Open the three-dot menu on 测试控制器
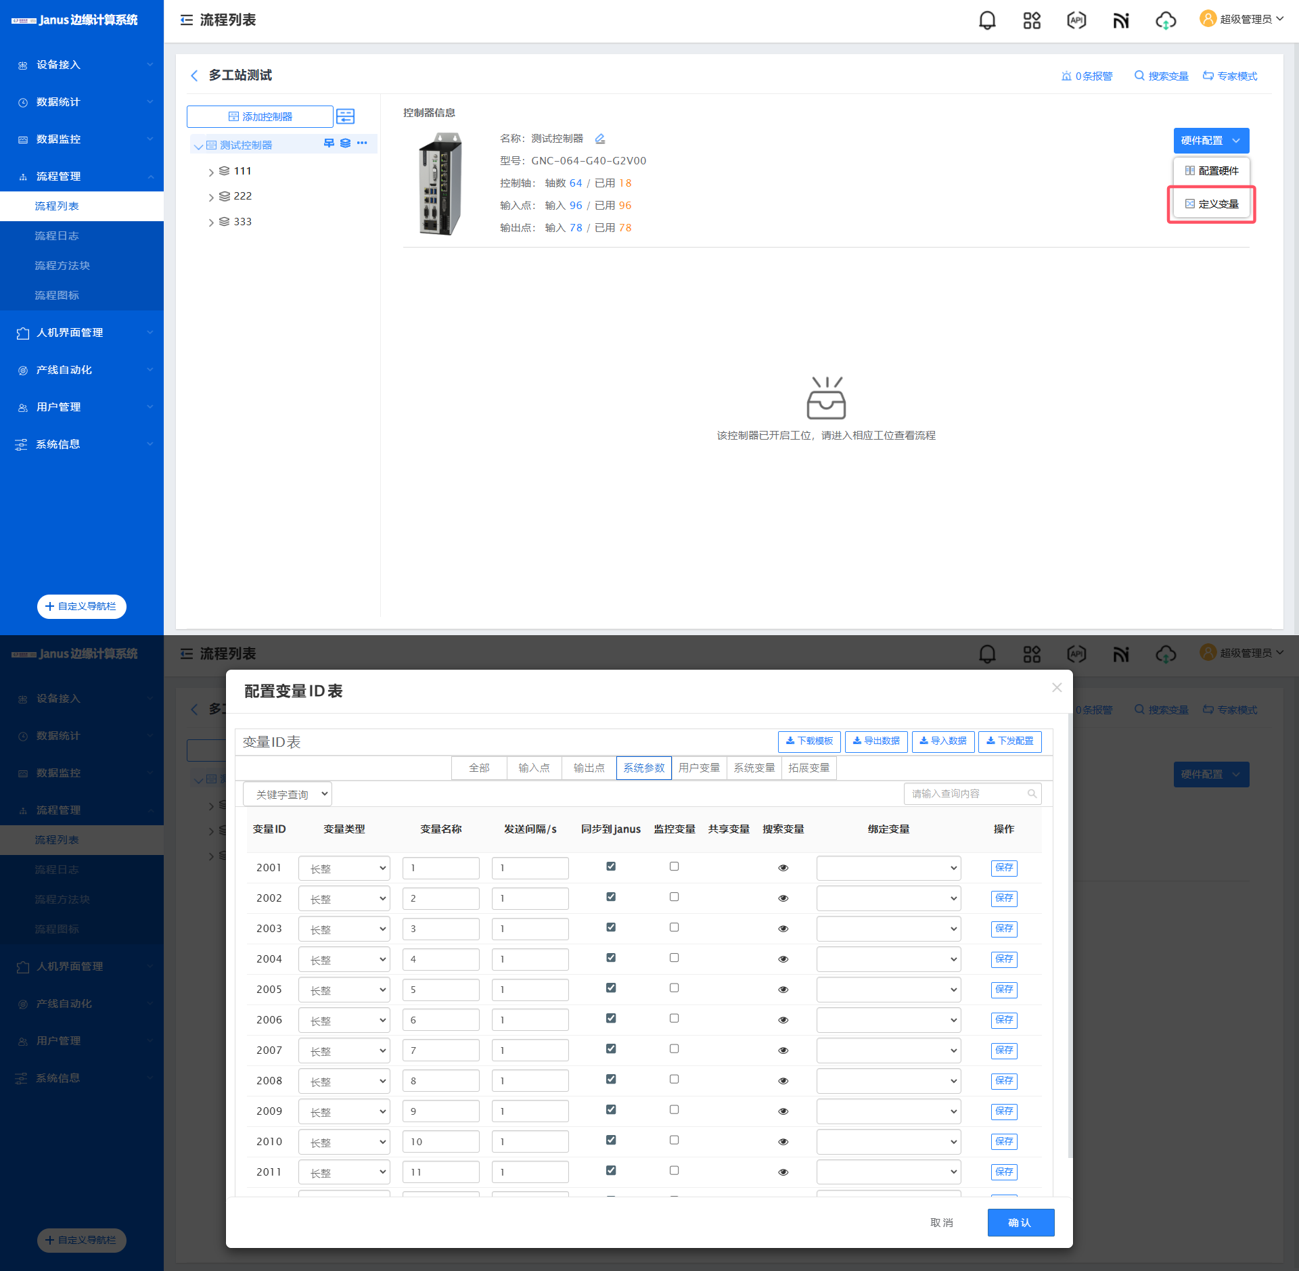 coord(362,143)
